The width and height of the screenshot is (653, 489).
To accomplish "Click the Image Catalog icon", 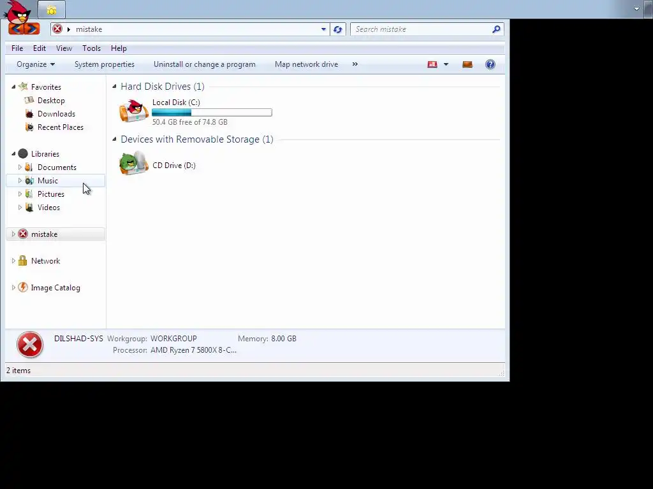I will point(23,287).
